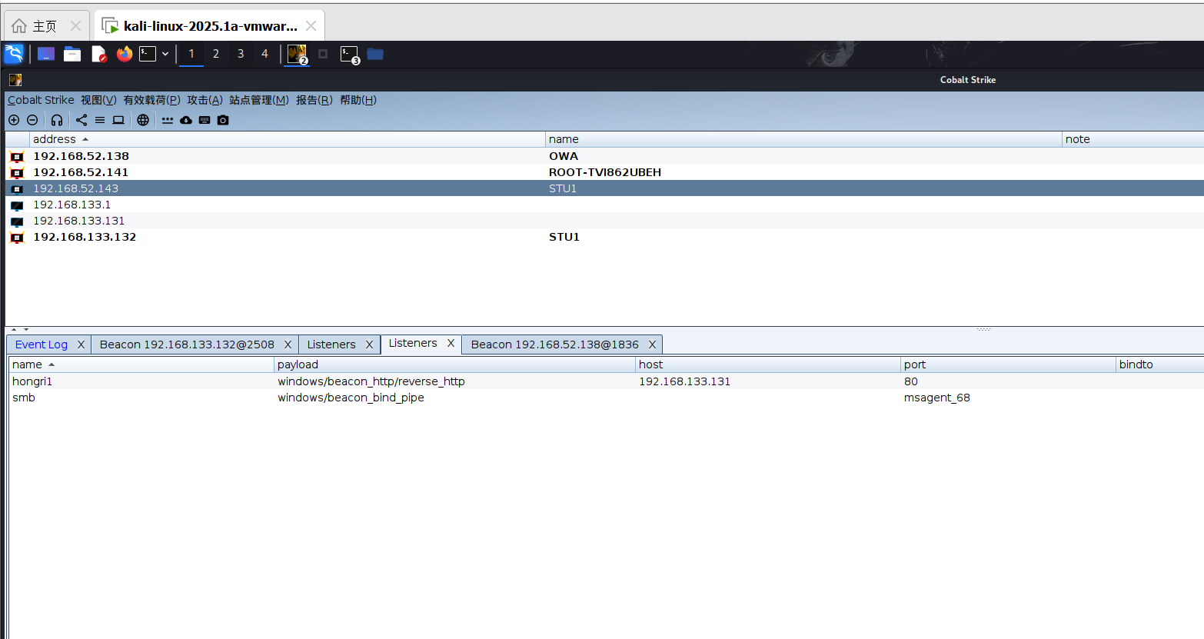Open keystrokes via the keyboard icon
The width and height of the screenshot is (1204, 639).
click(205, 120)
